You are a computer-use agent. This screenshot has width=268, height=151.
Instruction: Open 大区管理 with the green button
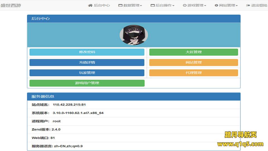[193, 52]
